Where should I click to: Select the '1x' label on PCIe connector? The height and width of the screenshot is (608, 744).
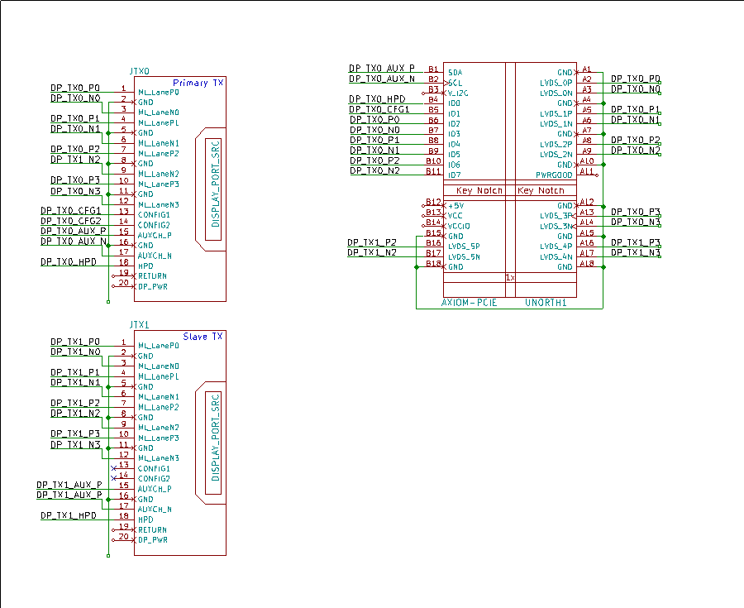[510, 278]
